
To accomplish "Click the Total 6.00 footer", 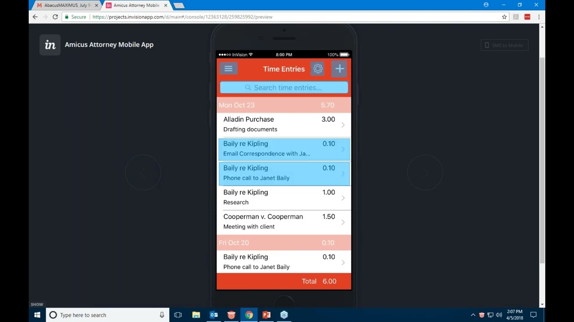I will 284,281.
